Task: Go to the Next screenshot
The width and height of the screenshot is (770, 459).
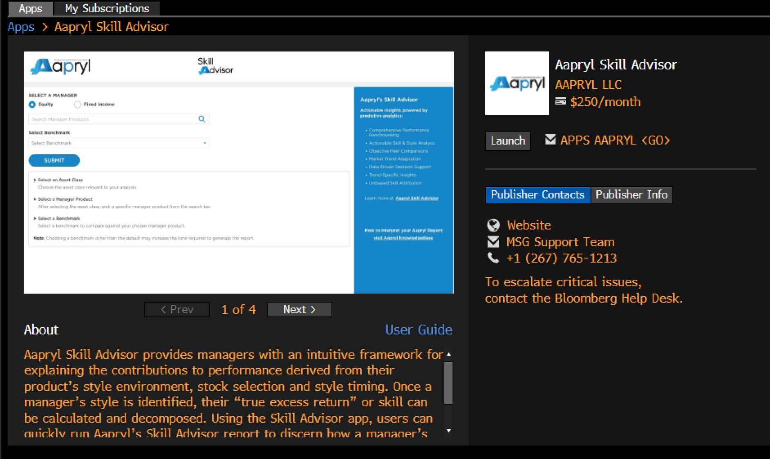Action: tap(299, 310)
